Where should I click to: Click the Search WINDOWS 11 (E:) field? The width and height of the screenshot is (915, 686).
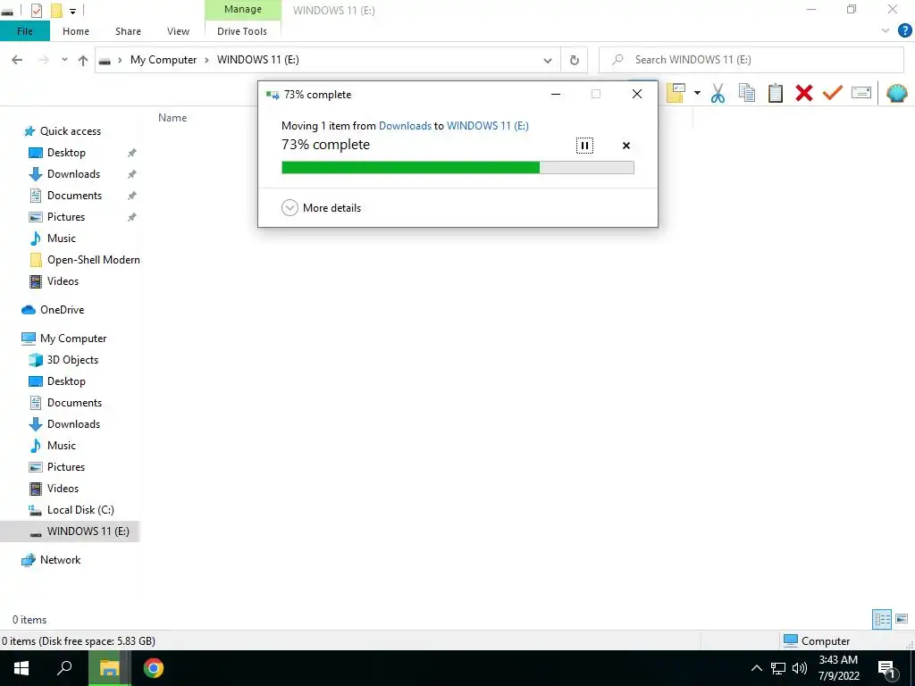[751, 60]
